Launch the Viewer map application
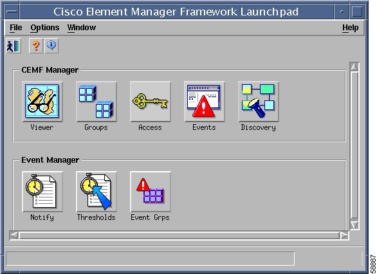The height and width of the screenshot is (274, 377). pos(42,102)
